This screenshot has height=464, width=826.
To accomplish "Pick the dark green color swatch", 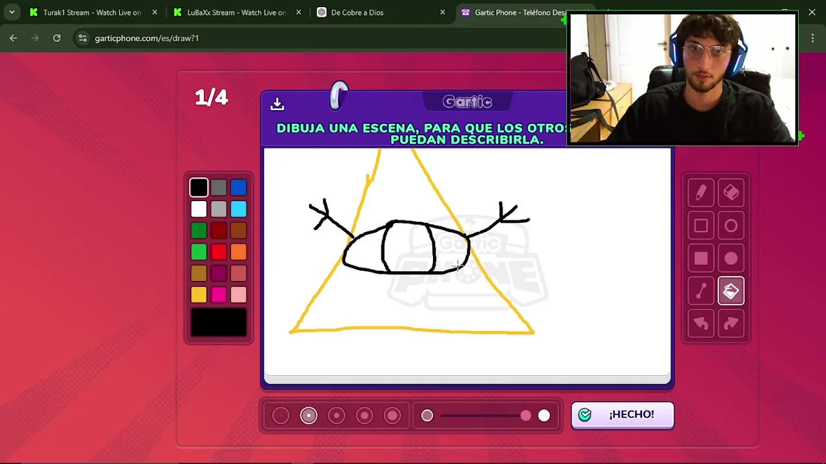I will [199, 231].
